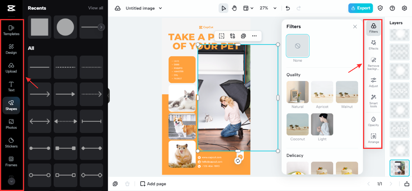Viewport: 412px width, 191px height.
Task: Select the plain solid line shape
Action: click(40, 67)
